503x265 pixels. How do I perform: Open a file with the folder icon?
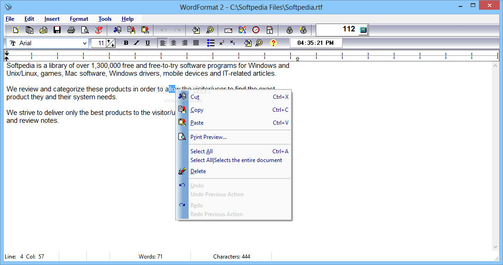(x=43, y=30)
